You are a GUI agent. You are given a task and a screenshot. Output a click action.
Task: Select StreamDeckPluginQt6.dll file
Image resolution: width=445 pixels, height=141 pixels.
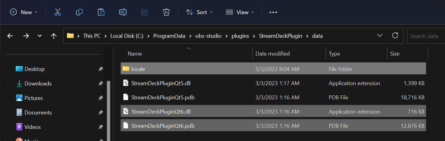click(273, 111)
